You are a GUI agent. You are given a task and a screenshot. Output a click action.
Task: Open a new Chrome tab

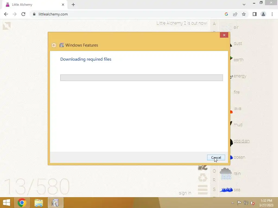(x=73, y=5)
